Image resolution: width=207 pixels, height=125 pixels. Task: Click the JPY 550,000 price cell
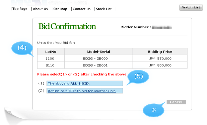[160, 59]
